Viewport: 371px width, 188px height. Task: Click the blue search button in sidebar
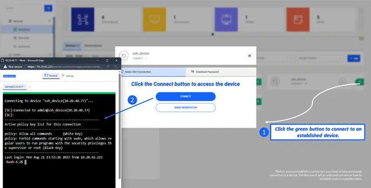48,8
